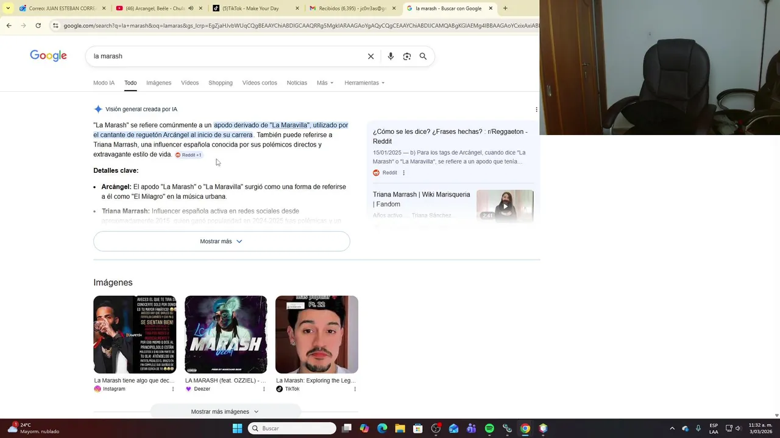Open LA MARASH feat. OZZIEL Deezer result
Image resolution: width=780 pixels, height=438 pixels.
pos(225,380)
